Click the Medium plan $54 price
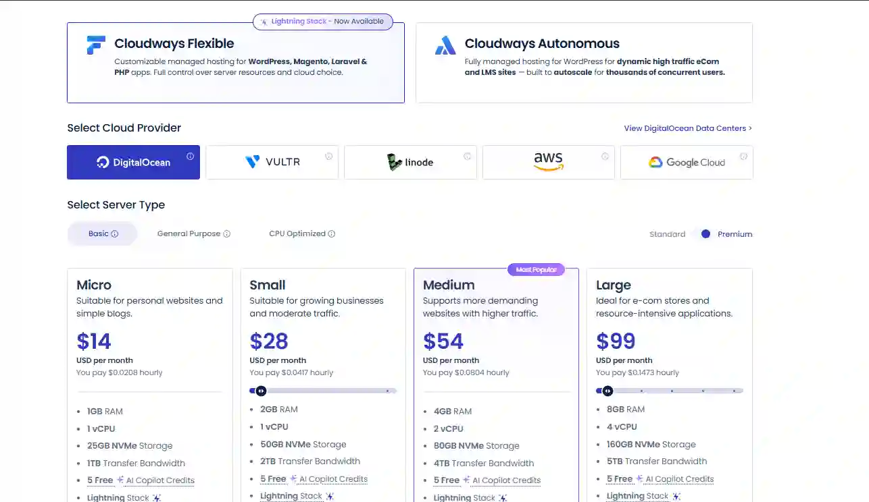This screenshot has width=869, height=502. [x=443, y=341]
